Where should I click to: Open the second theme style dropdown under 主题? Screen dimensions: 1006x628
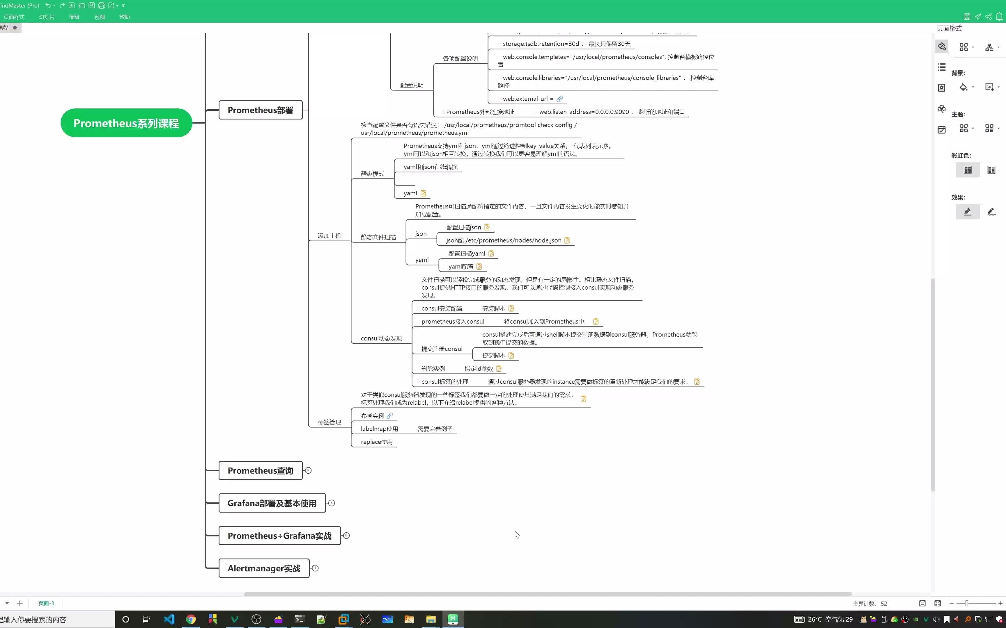(x=992, y=128)
